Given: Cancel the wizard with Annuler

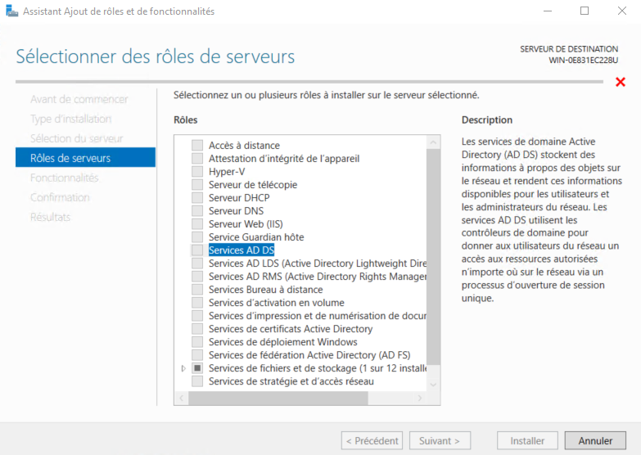Looking at the screenshot, I should click(x=595, y=441).
